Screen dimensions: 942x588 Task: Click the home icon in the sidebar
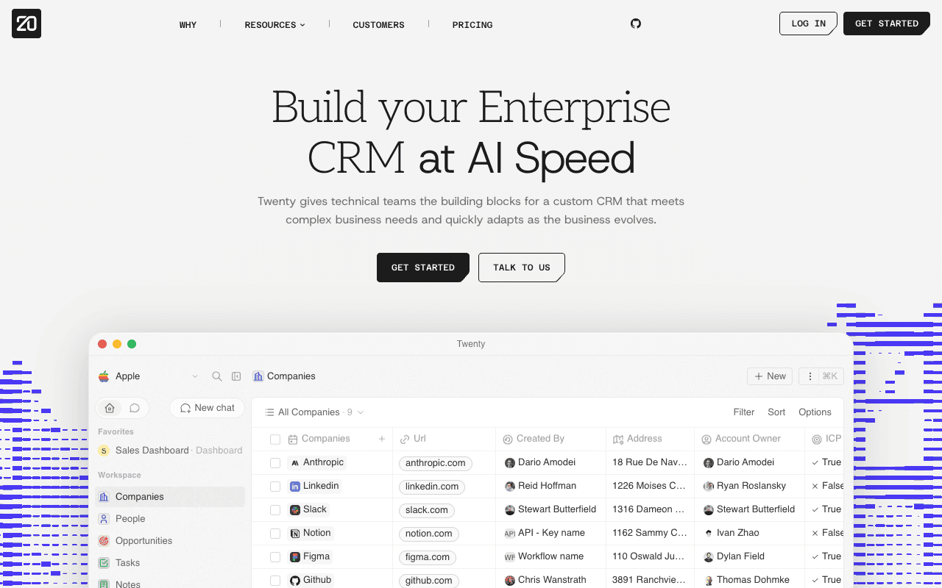pos(110,408)
